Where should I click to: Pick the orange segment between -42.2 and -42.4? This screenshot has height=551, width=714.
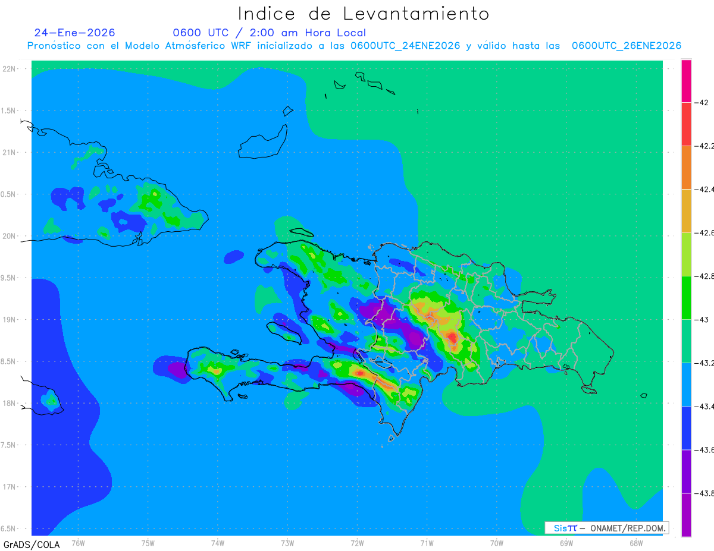686,168
